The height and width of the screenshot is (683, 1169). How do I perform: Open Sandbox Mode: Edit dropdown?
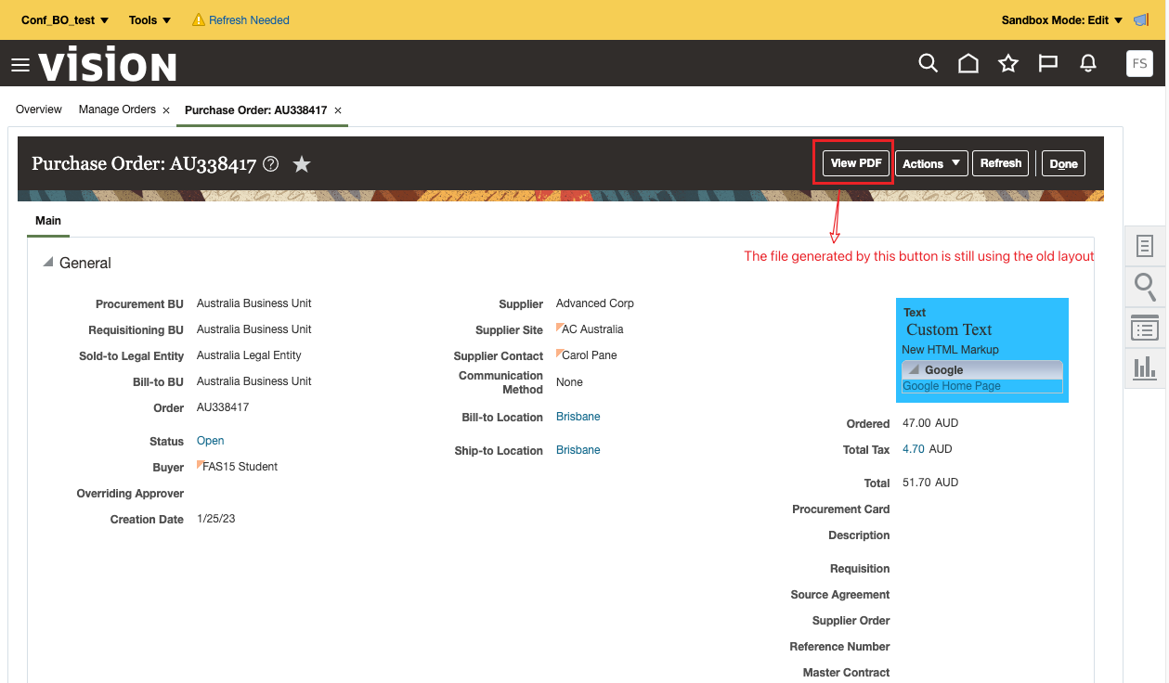(1062, 19)
